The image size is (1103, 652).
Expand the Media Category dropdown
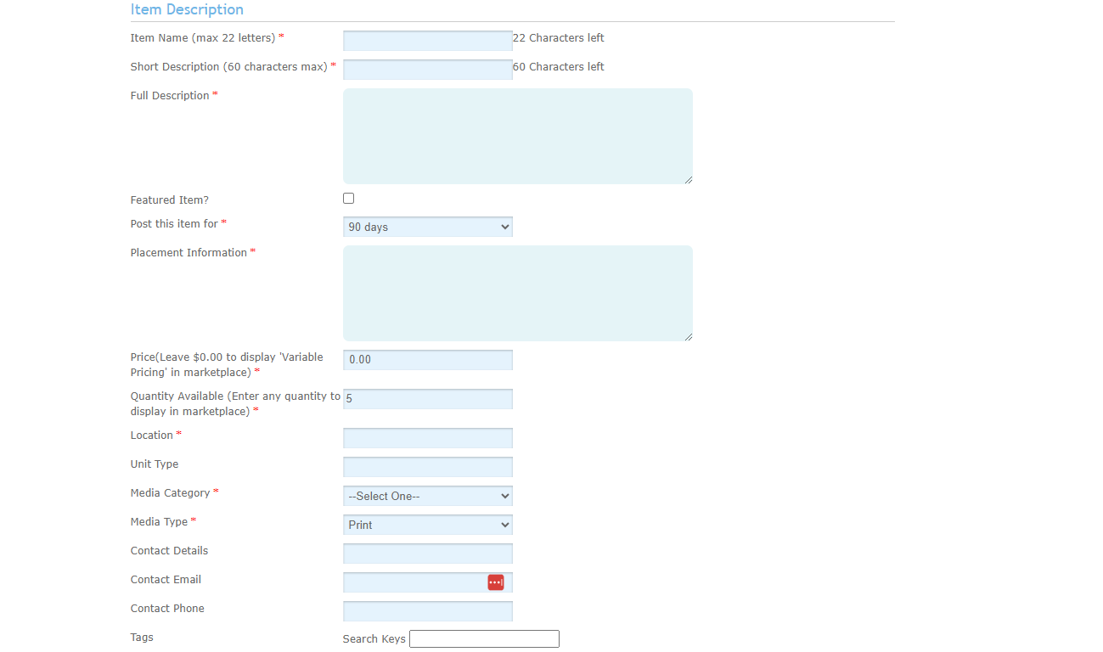point(427,496)
